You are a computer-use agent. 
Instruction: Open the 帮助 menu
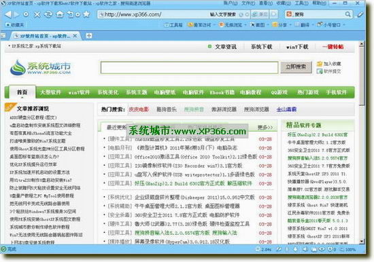[319, 3]
